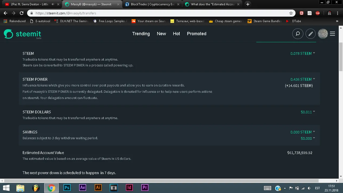Click the Windows Start button
The height and width of the screenshot is (193, 343).
(6, 188)
